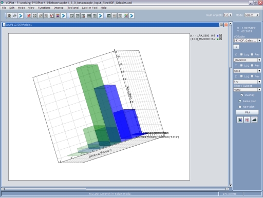Click the red overlapping squares toolbar icon
The width and height of the screenshot is (263, 198).
tap(52, 16)
